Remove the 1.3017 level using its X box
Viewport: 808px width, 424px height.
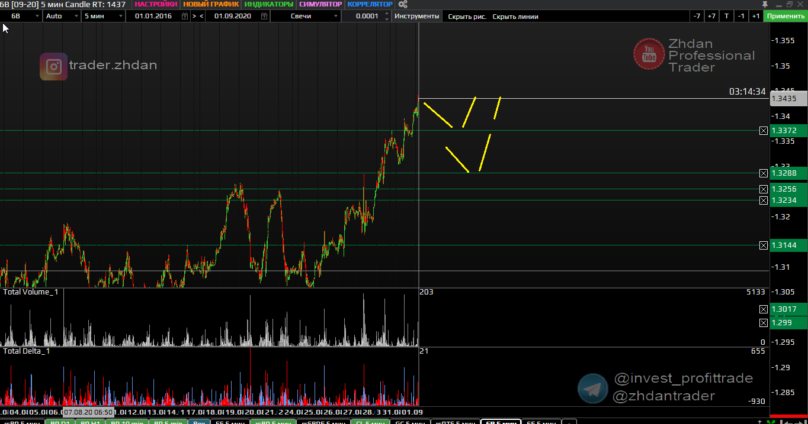[x=764, y=309]
